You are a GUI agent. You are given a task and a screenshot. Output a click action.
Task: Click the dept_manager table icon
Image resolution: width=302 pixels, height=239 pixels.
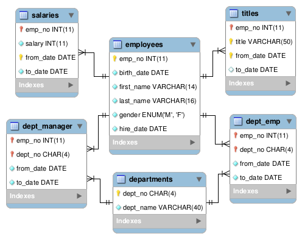coord(14,126)
